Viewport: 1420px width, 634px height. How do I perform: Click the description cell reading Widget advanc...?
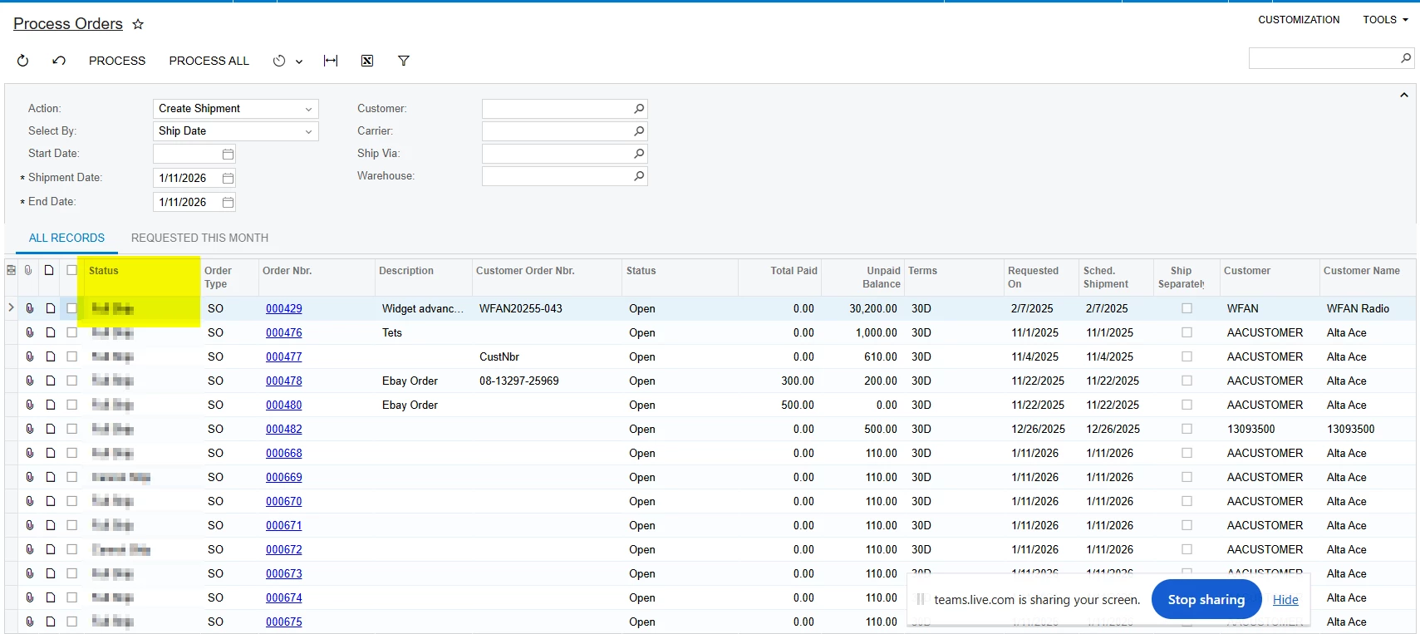[423, 308]
